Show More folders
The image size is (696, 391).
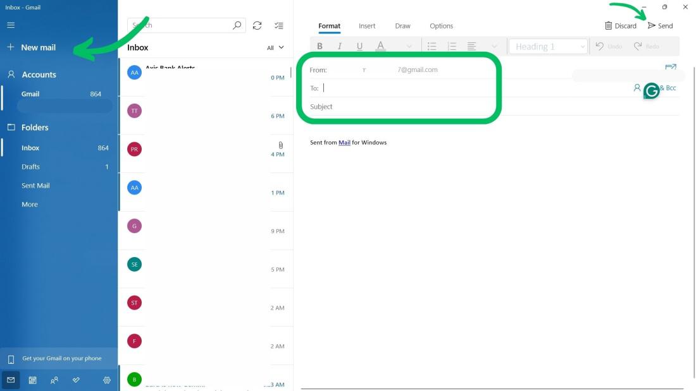point(59,205)
